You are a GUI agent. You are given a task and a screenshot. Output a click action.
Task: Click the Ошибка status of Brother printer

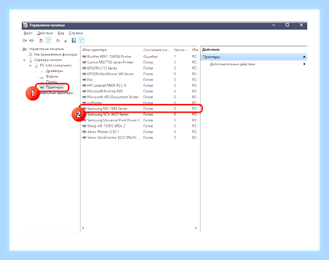pos(150,57)
